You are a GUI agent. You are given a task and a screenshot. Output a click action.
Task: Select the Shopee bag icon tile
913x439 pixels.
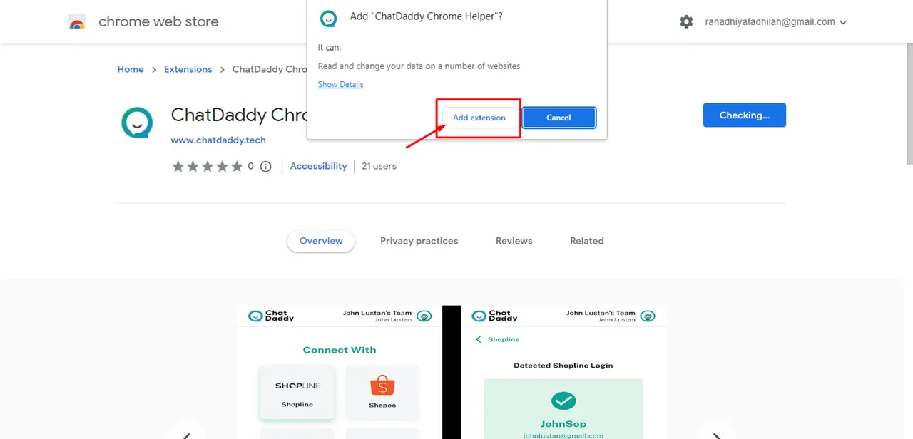382,391
